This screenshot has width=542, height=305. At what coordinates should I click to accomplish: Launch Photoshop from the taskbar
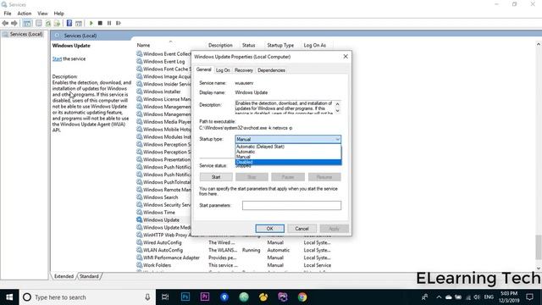[x=185, y=297]
